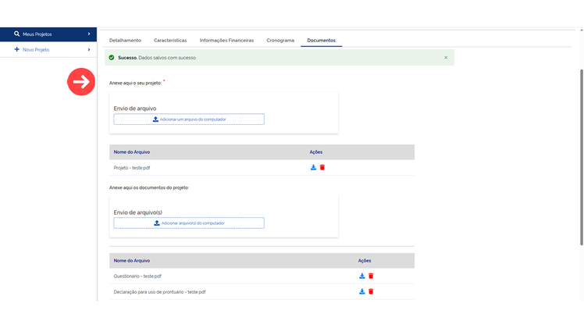Image resolution: width=584 pixels, height=328 pixels.
Task: Go to Informações Financeiras tab
Action: [226, 41]
